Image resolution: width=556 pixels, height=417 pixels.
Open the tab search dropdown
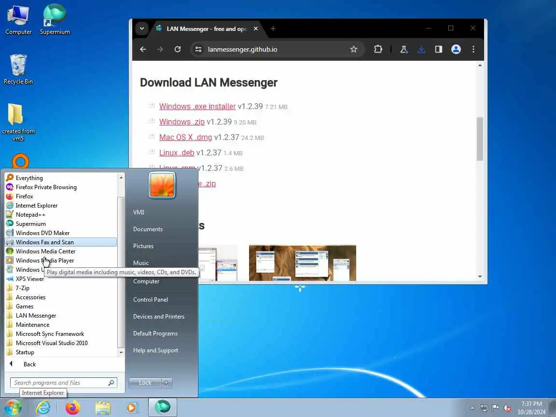tap(142, 28)
